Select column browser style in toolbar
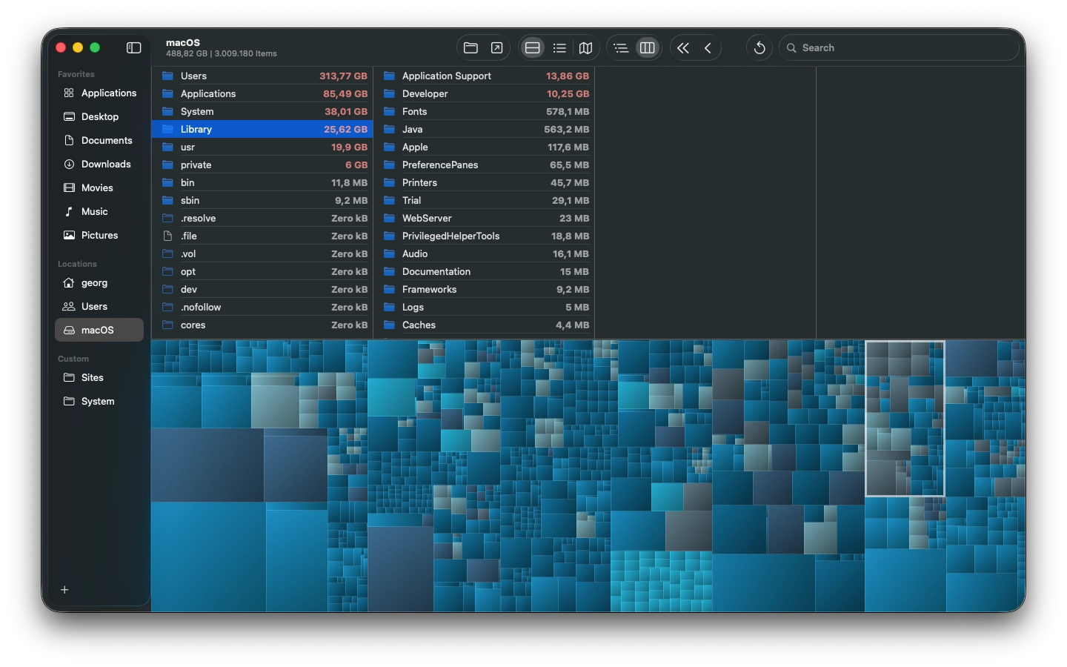1067x667 pixels. click(647, 47)
